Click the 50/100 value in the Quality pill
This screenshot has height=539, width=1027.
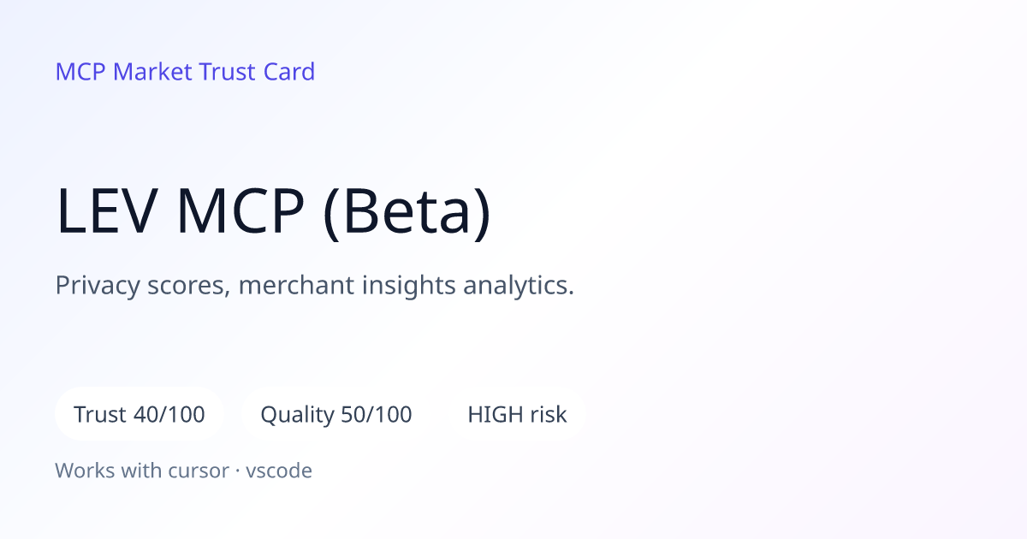pyautogui.click(x=377, y=414)
